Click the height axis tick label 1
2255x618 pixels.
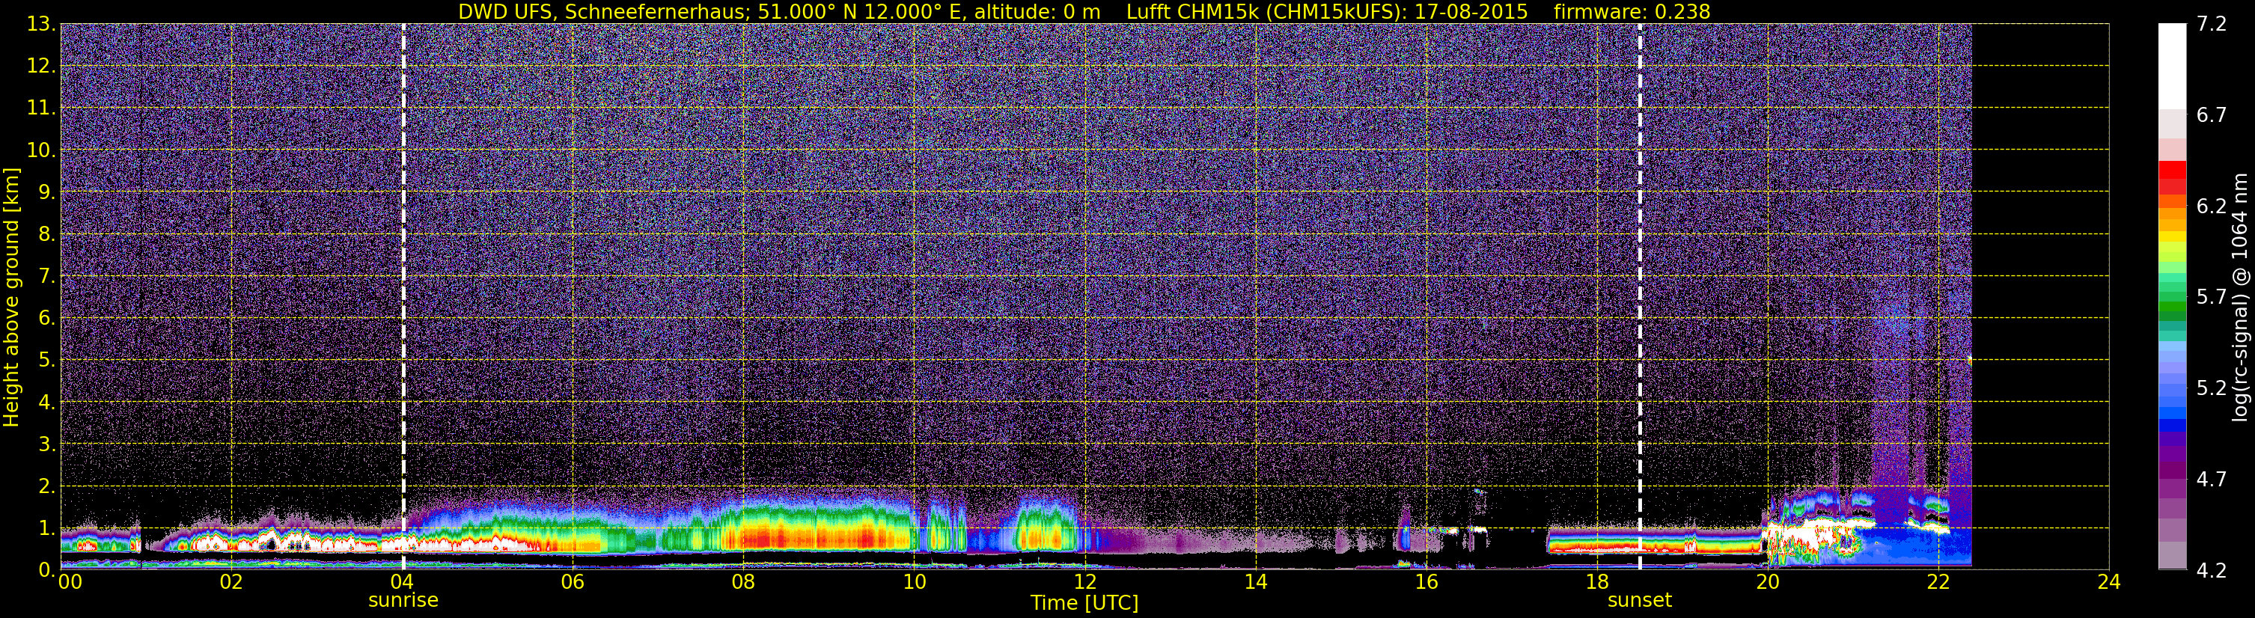click(x=46, y=527)
